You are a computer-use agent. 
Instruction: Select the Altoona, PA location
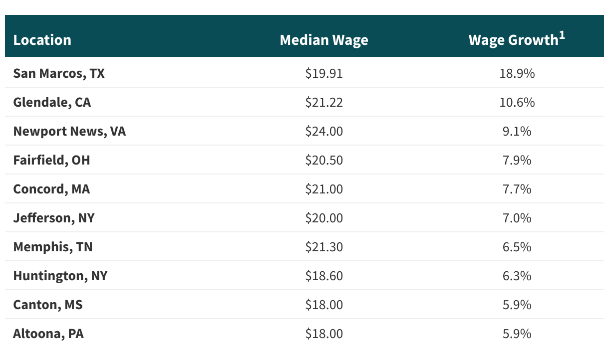[48, 334]
